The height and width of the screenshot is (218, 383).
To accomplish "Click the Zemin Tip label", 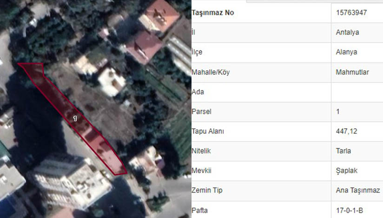I will 207,190.
